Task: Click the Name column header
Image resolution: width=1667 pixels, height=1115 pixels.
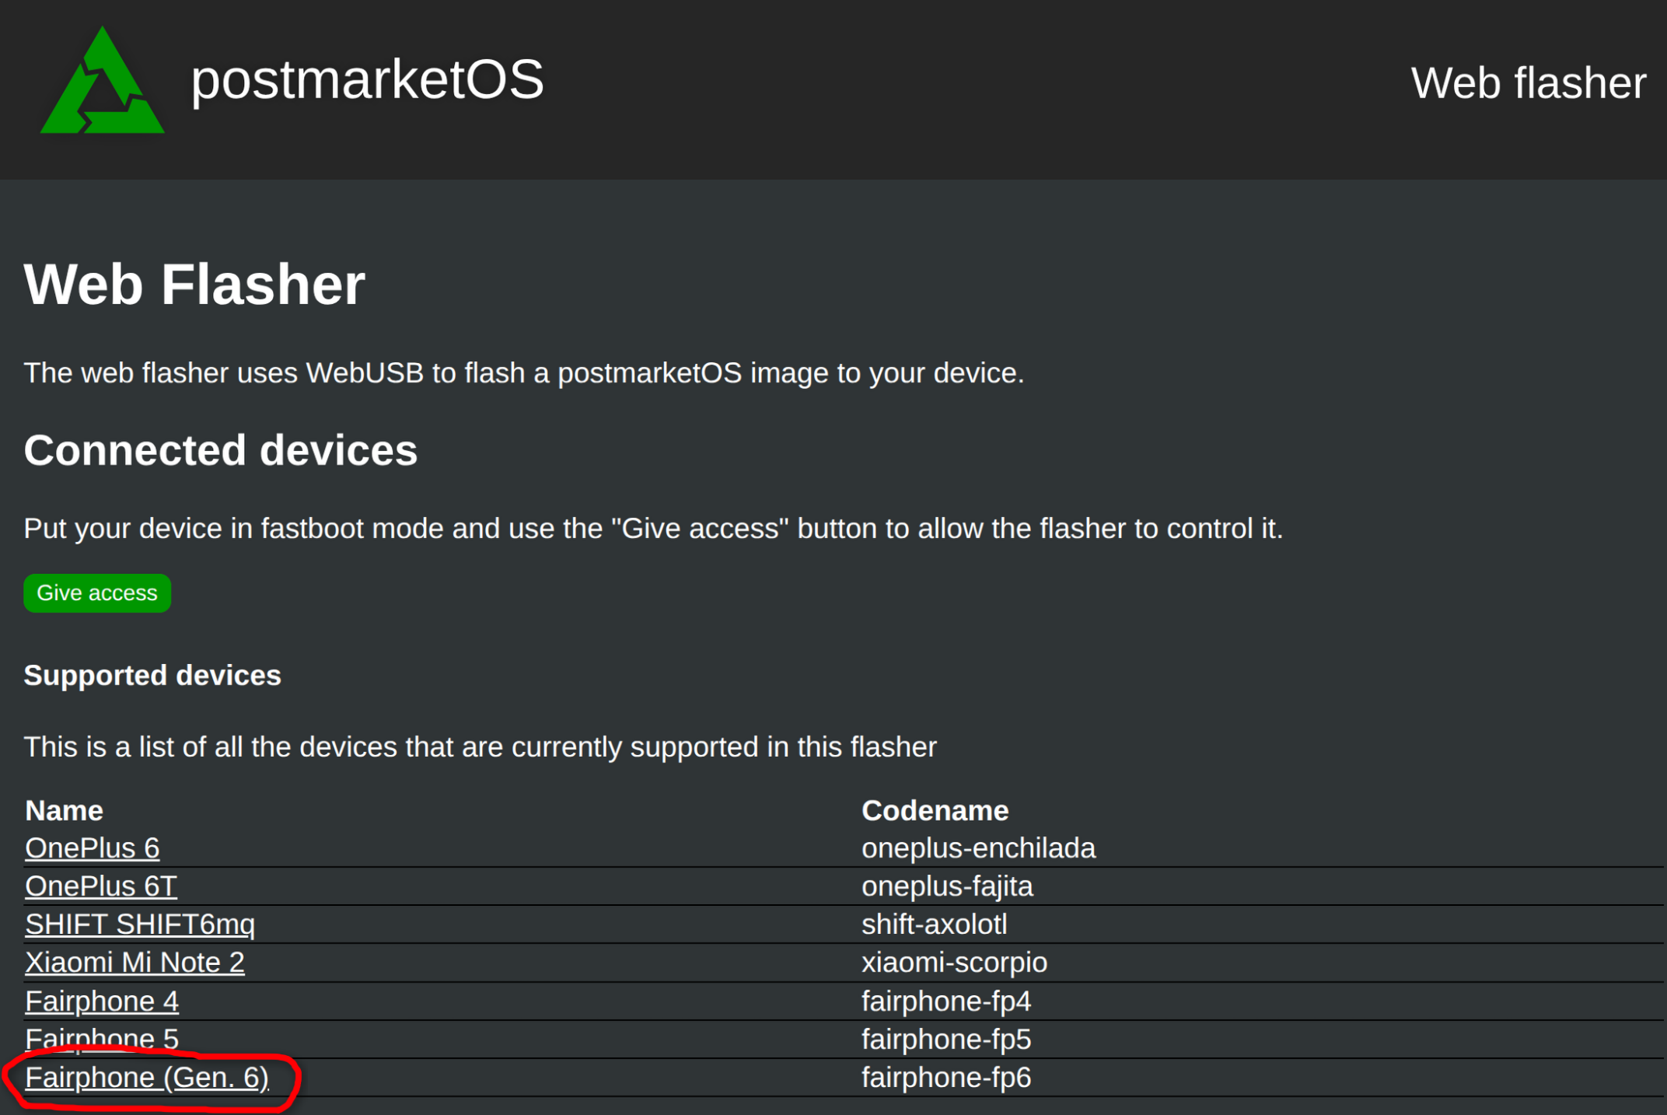Action: [x=64, y=810]
